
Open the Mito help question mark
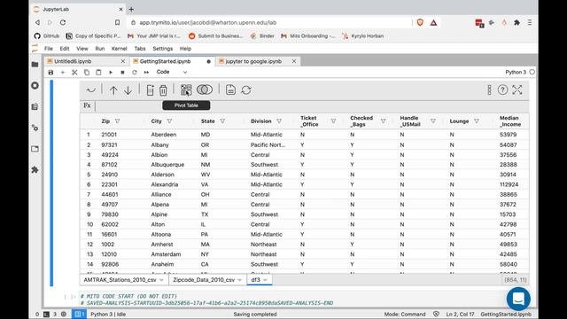(502, 89)
